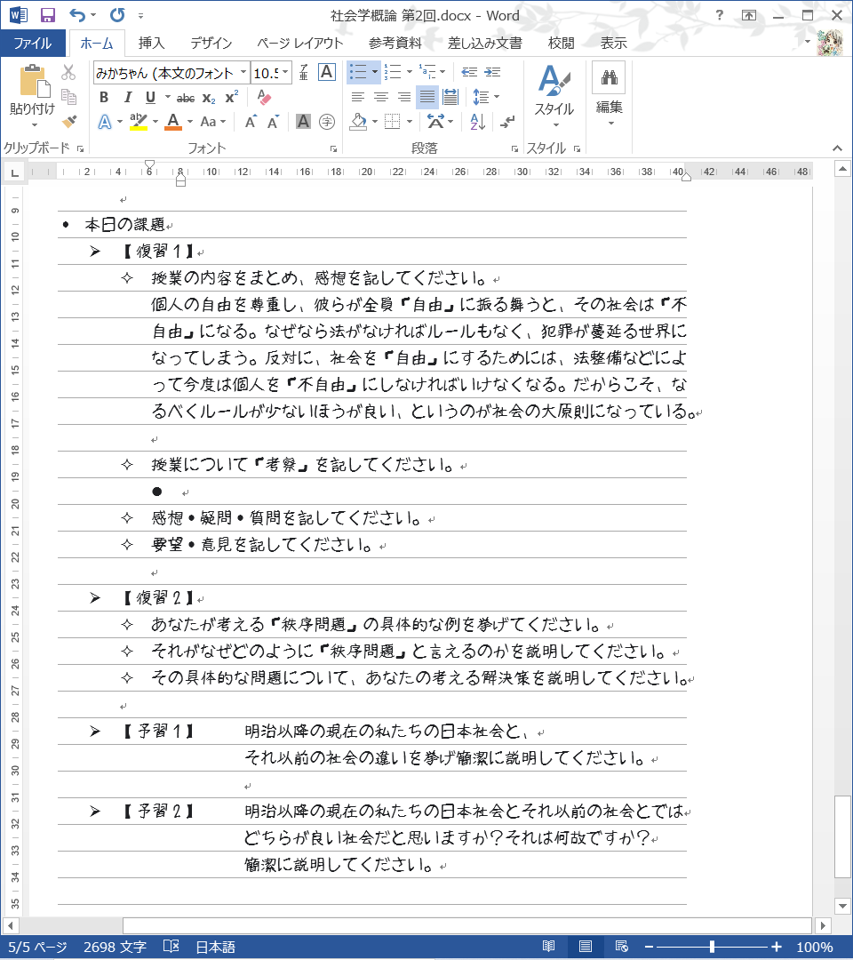Save the document using the floppy disk icon
The width and height of the screenshot is (853, 960).
pos(48,15)
